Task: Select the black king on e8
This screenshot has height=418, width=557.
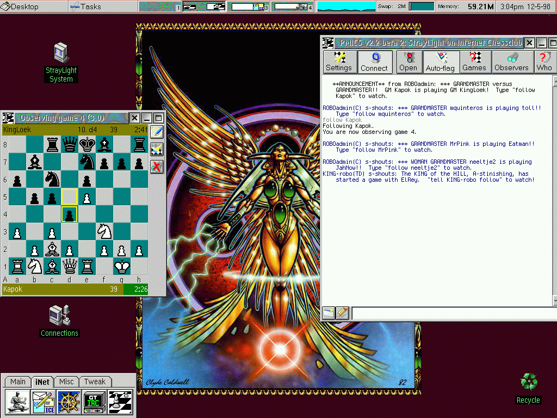Action: coord(86,145)
